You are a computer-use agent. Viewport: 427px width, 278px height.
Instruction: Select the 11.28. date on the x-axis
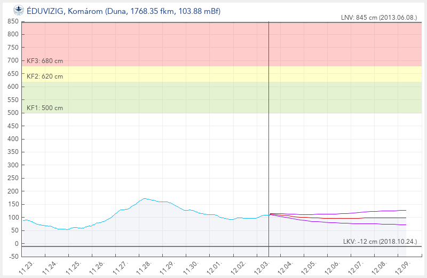pyautogui.click(x=141, y=266)
